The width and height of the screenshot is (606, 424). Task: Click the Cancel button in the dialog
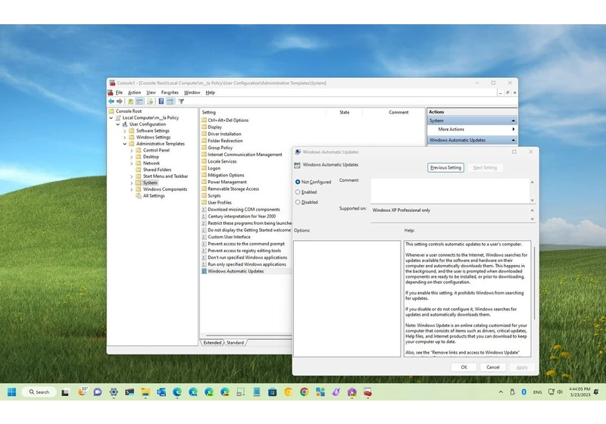click(x=493, y=367)
